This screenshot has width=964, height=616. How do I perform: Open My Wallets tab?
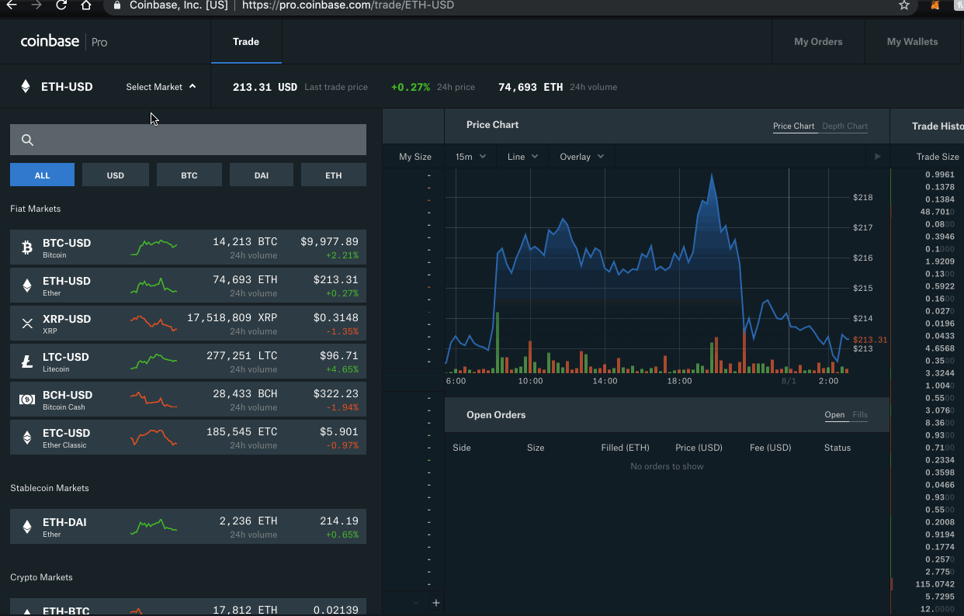pos(912,42)
